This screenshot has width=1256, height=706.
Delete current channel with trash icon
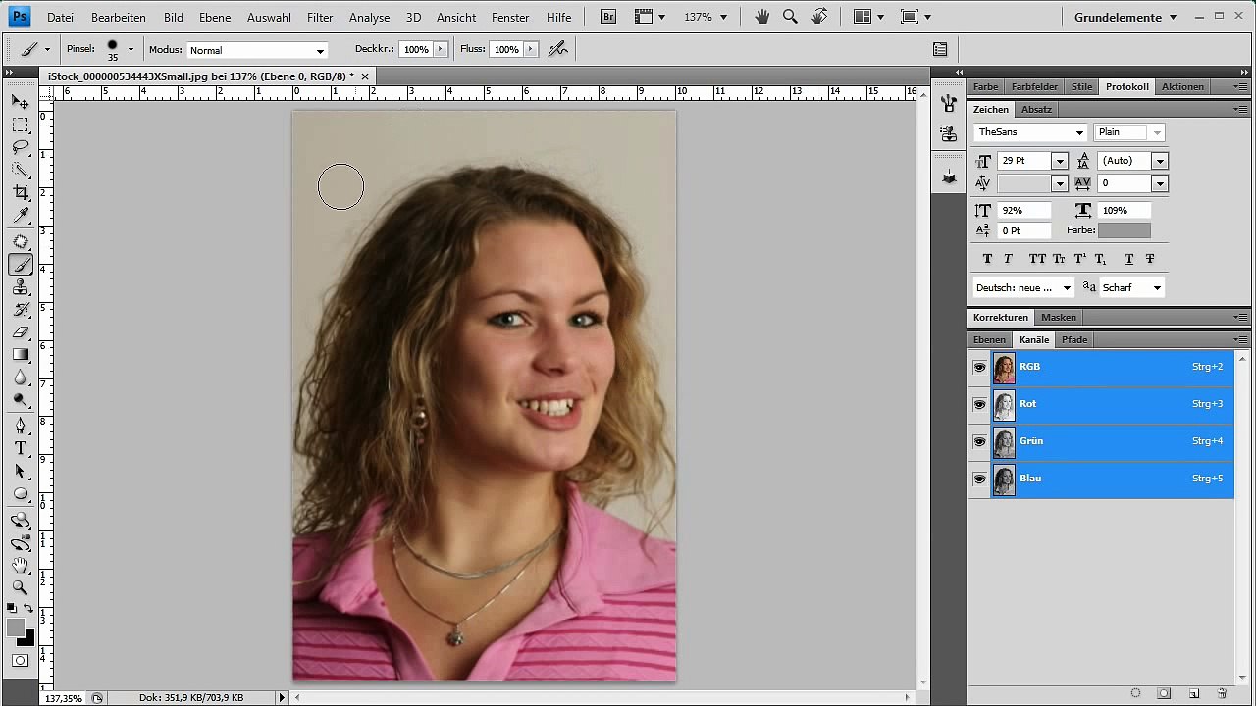pos(1223,693)
